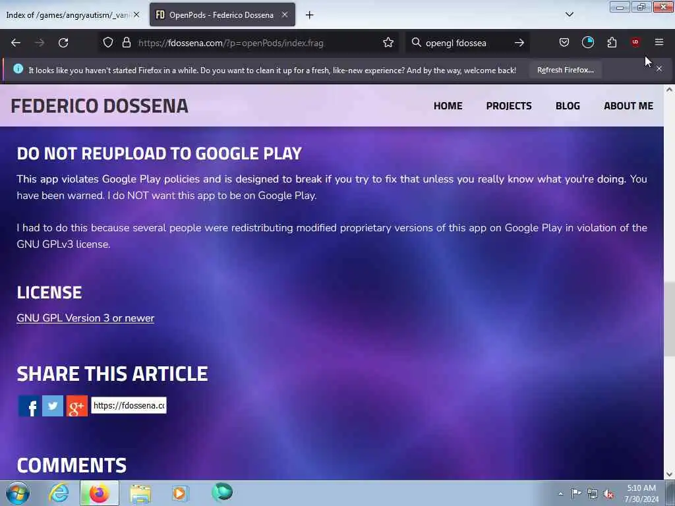Click the site security padlock icon
675x506 pixels.
[x=126, y=42]
